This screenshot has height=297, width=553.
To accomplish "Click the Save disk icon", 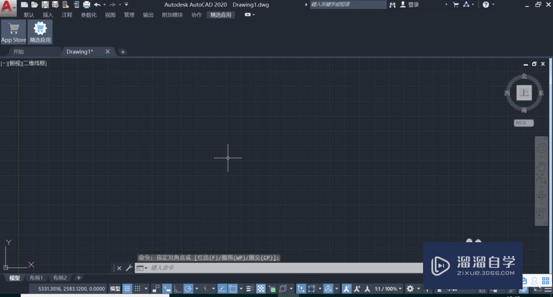I will (45, 4).
